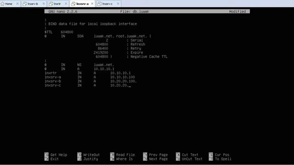The width and height of the screenshot is (294, 165).
Task: Click the lnxrtr hostname record
Action: coord(51,73)
